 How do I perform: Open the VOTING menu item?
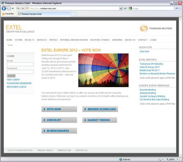[x=19, y=40]
